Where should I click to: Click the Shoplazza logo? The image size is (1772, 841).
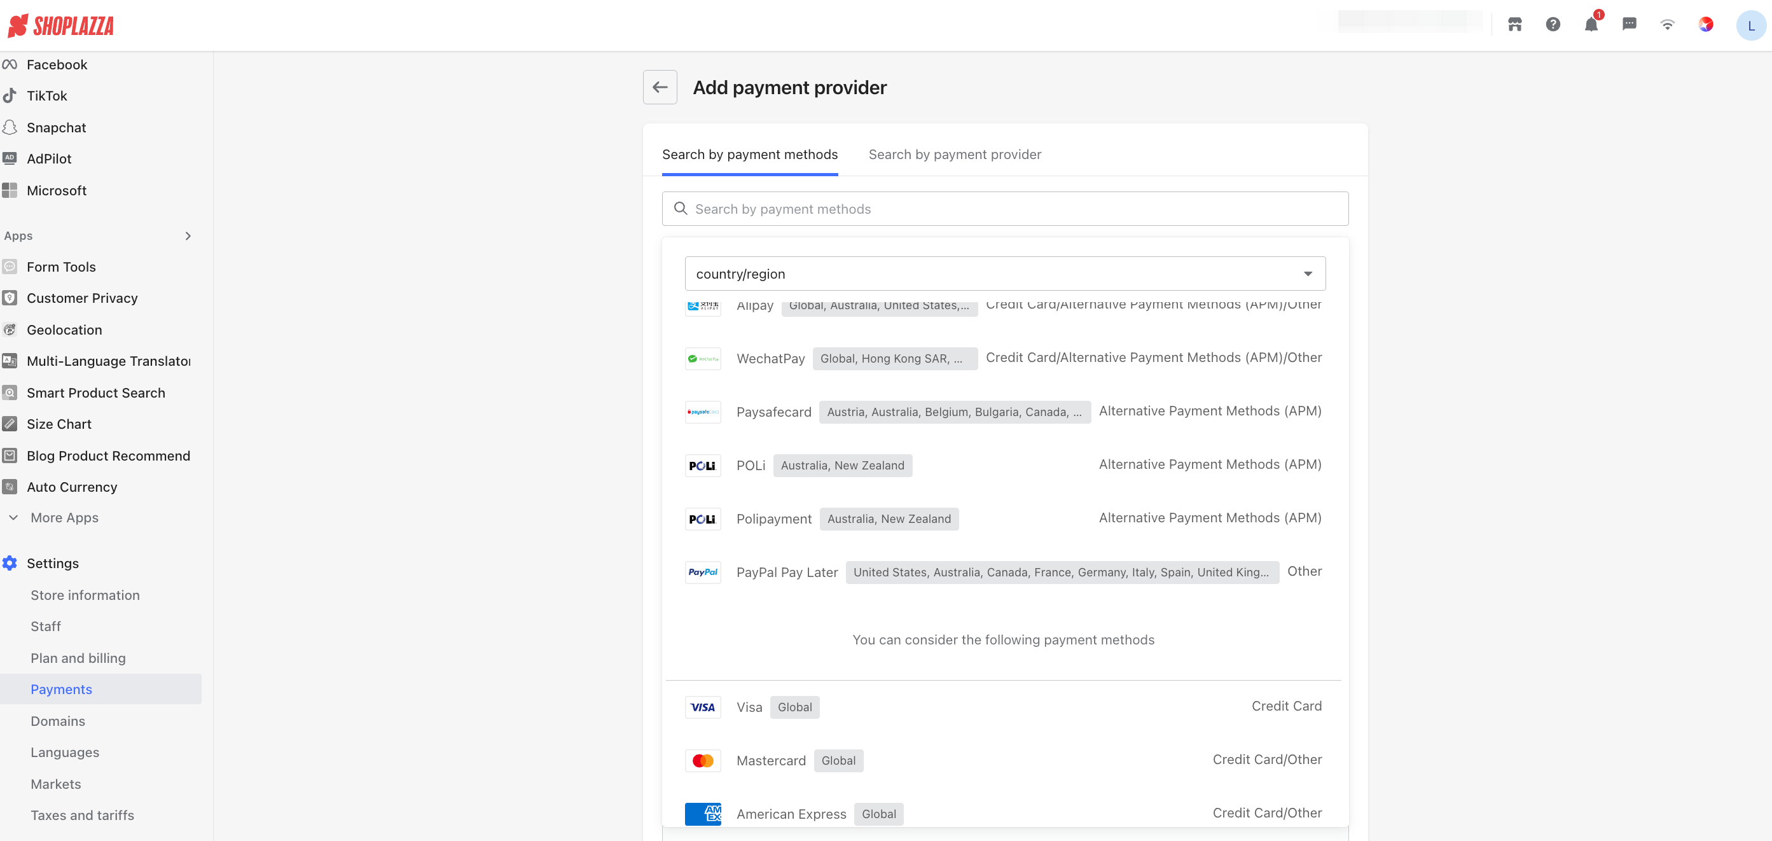click(60, 25)
